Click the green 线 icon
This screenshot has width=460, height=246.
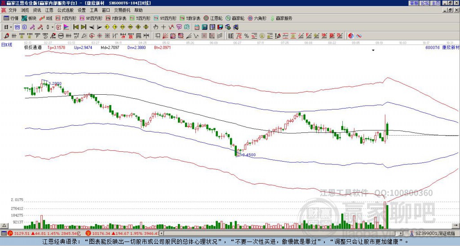coord(187,27)
